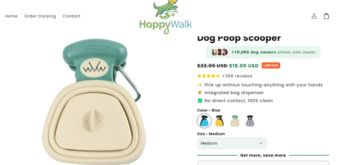Screen dimensions: 339x165
Task: Open the Order tracking page
Action: [x=40, y=16]
